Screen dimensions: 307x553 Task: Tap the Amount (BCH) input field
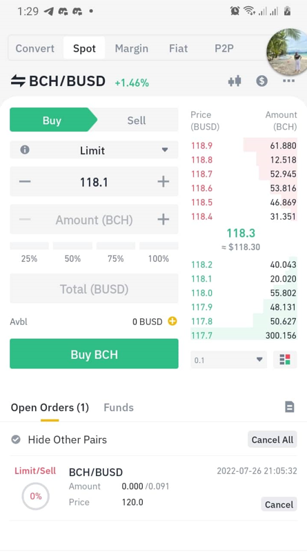point(94,220)
